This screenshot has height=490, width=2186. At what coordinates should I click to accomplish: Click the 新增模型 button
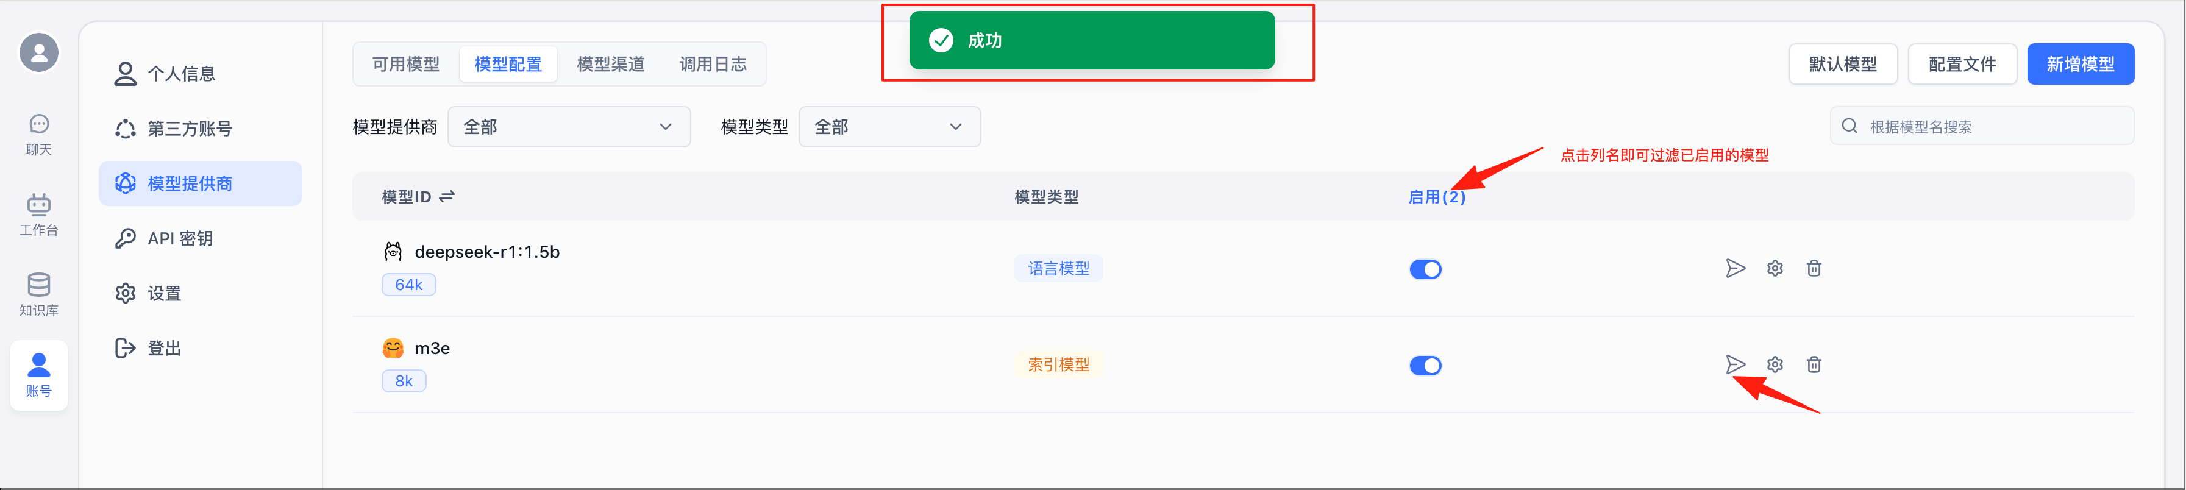coord(2079,65)
